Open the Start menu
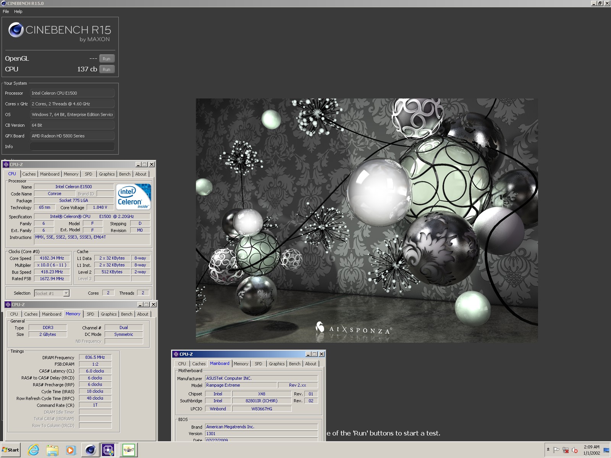611x458 pixels. click(x=11, y=450)
